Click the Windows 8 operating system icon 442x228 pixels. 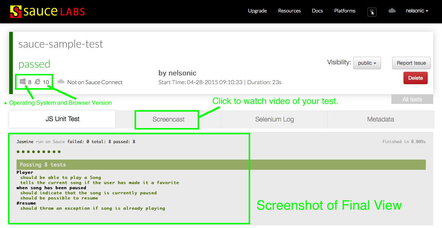pyautogui.click(x=23, y=82)
